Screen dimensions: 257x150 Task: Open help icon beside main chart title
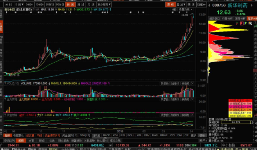coord(34,9)
